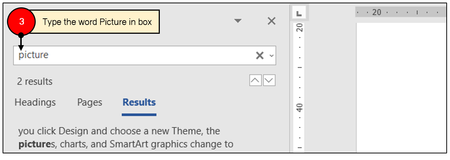Select the Results tab
450x160 pixels.
[x=139, y=103]
